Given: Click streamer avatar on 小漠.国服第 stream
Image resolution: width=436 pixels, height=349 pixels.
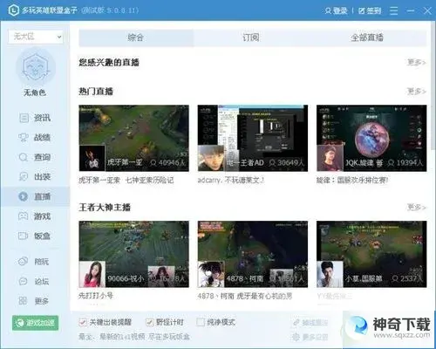Looking at the screenshot, I should click(x=330, y=274).
